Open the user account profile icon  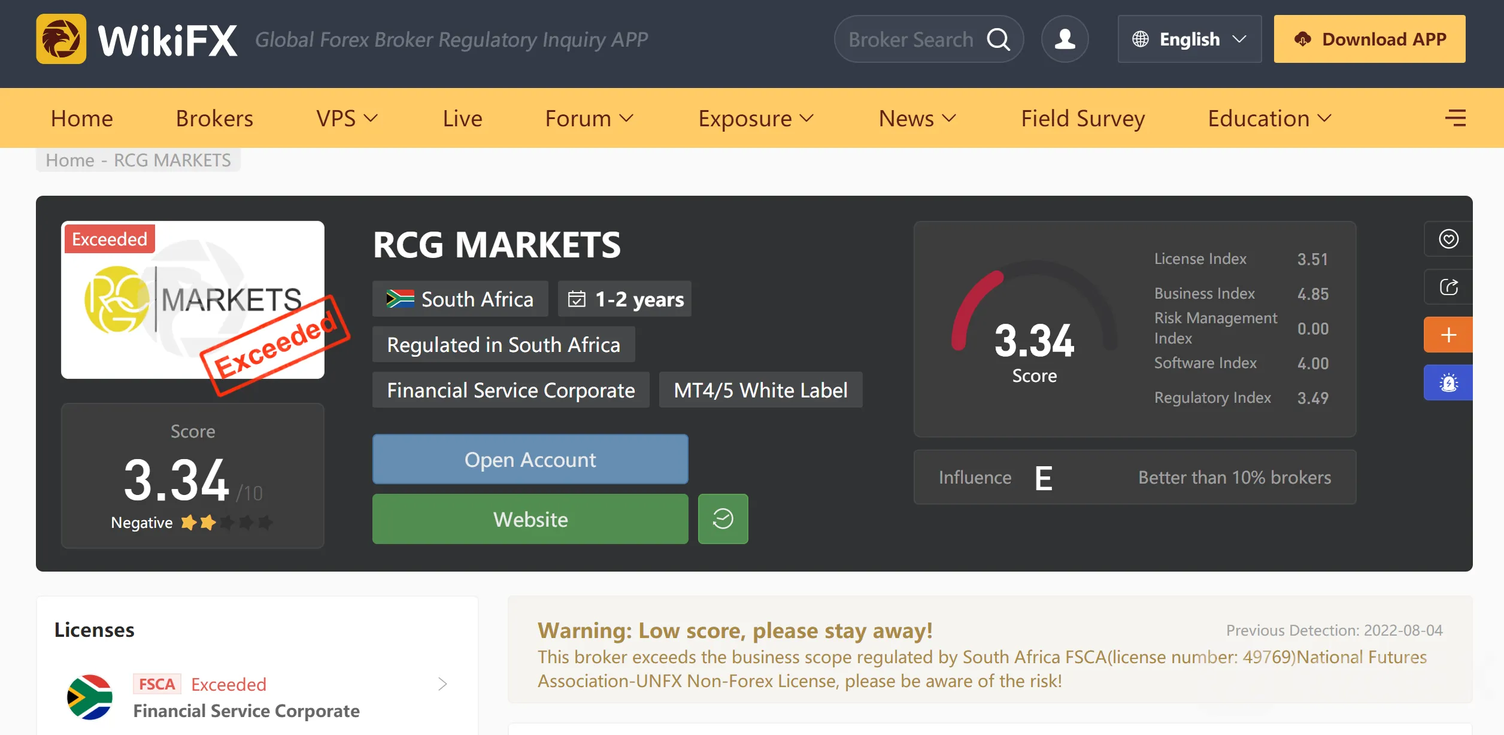[1065, 39]
